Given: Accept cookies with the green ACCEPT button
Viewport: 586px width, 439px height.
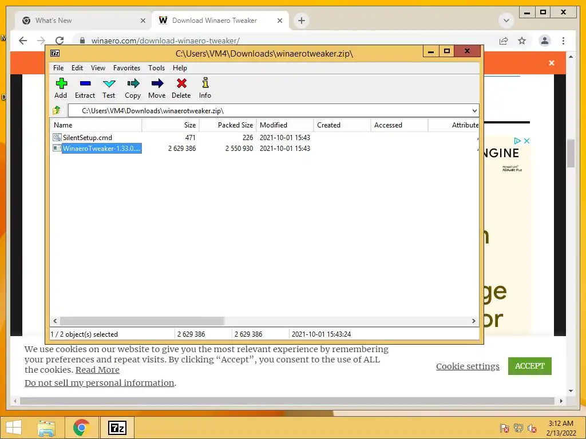Looking at the screenshot, I should tap(529, 366).
